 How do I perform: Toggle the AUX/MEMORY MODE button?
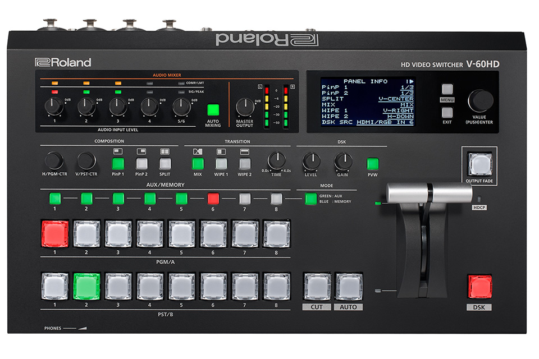[x=310, y=198]
